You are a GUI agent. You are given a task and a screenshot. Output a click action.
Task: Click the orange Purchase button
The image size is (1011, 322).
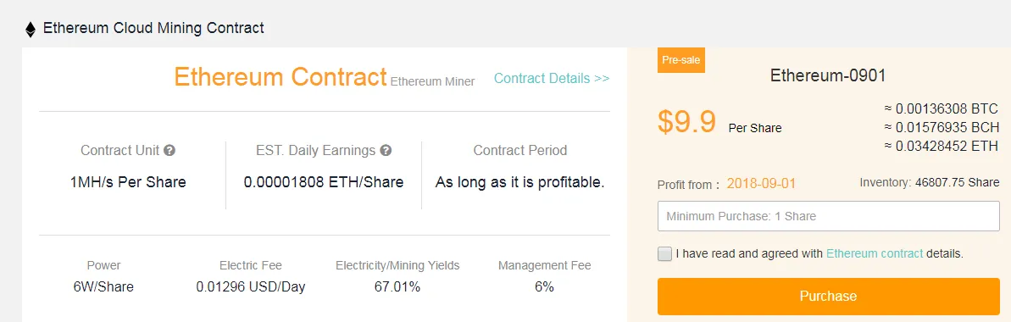(x=829, y=297)
